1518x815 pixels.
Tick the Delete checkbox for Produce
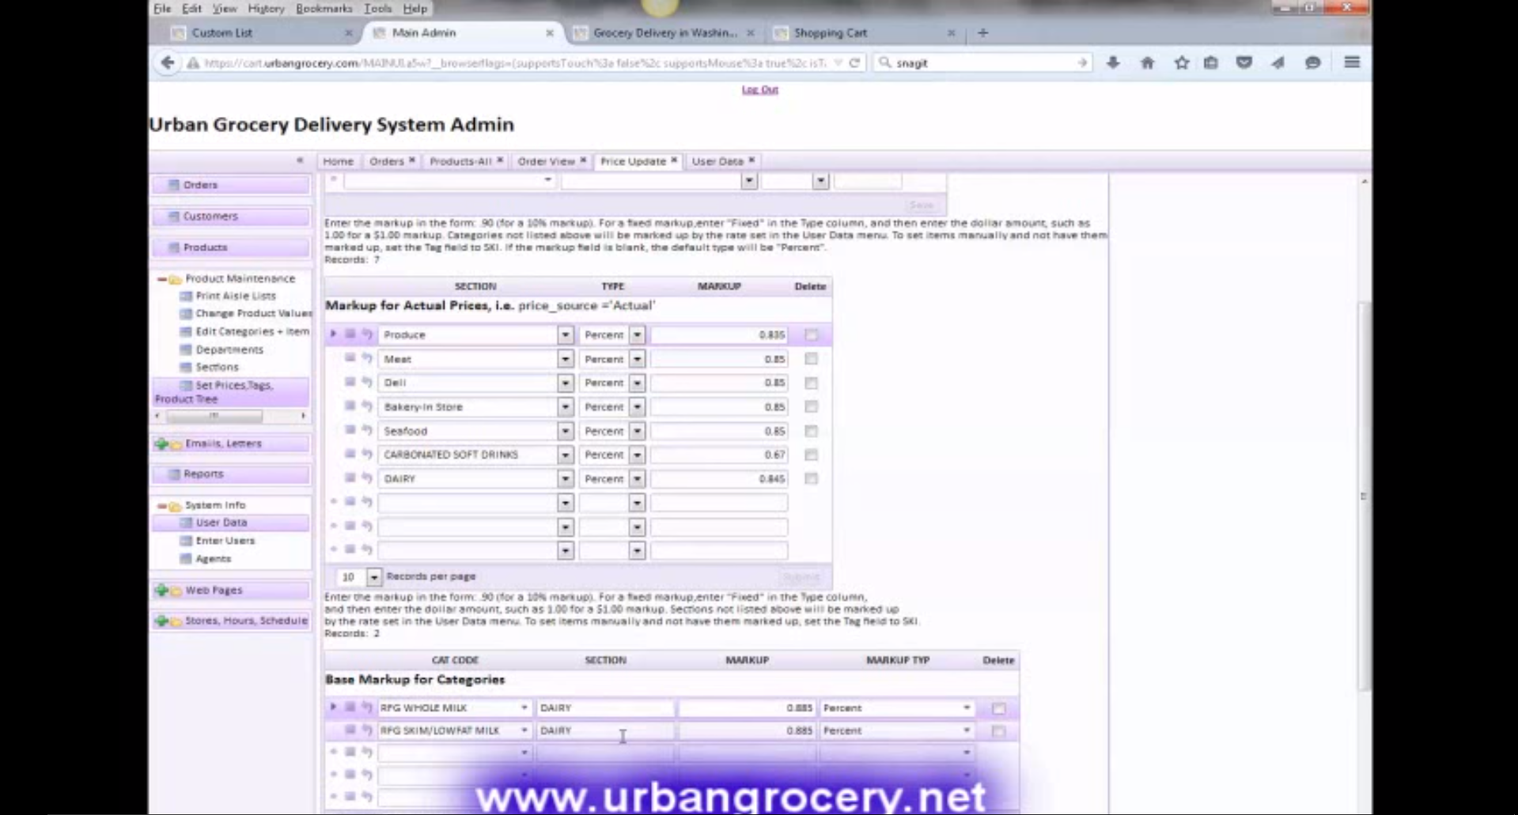pyautogui.click(x=811, y=334)
